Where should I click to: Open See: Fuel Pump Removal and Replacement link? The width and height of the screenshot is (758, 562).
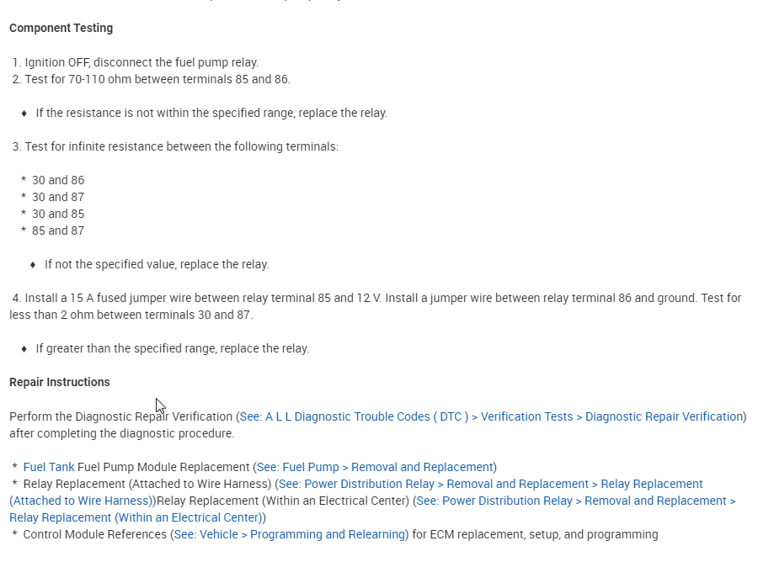click(x=374, y=467)
